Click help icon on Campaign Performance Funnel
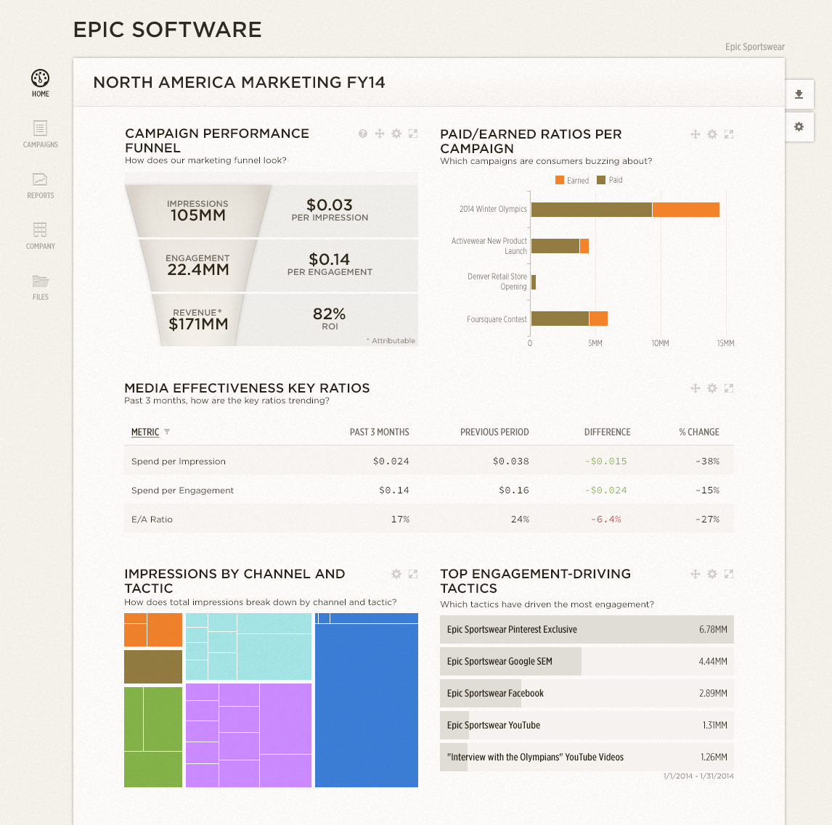832x825 pixels. [x=363, y=134]
